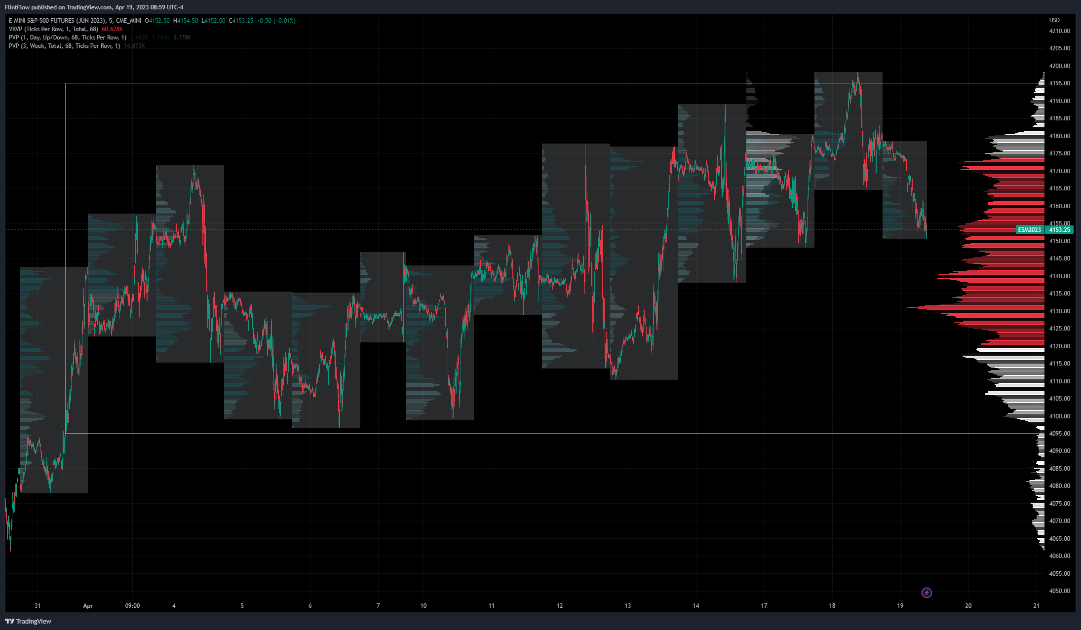
Task: Click the TradingView logo at bottom left
Action: pos(28,621)
